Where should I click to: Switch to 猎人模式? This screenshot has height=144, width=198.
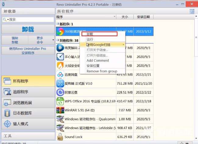click(28, 124)
